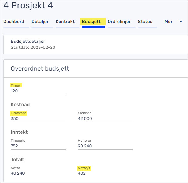Expand the Mer dropdown arrow
The image size is (188, 183).
tap(181, 22)
